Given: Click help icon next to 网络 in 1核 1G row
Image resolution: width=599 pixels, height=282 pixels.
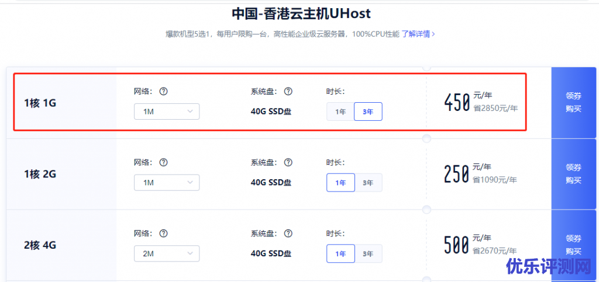Looking at the screenshot, I should point(164,92).
